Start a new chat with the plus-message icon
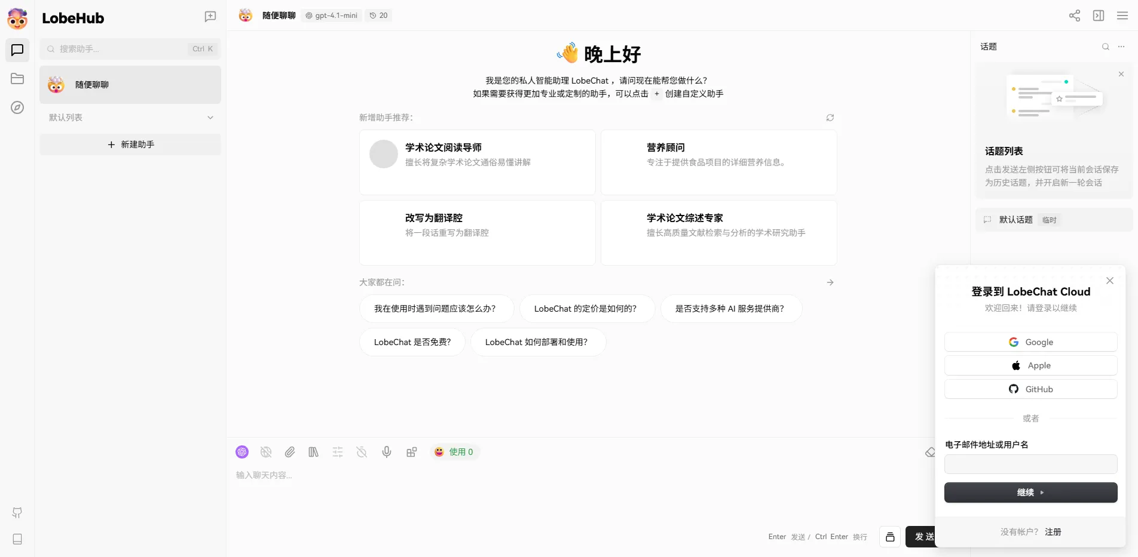Image resolution: width=1138 pixels, height=557 pixels. [x=210, y=17]
